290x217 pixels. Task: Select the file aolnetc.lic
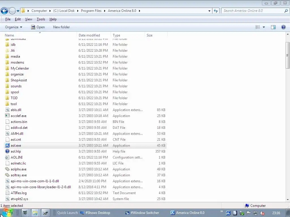click(x=85, y=163)
